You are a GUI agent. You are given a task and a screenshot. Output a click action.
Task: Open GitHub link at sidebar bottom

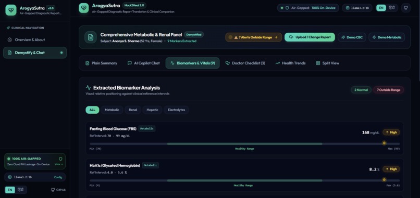tap(58, 190)
